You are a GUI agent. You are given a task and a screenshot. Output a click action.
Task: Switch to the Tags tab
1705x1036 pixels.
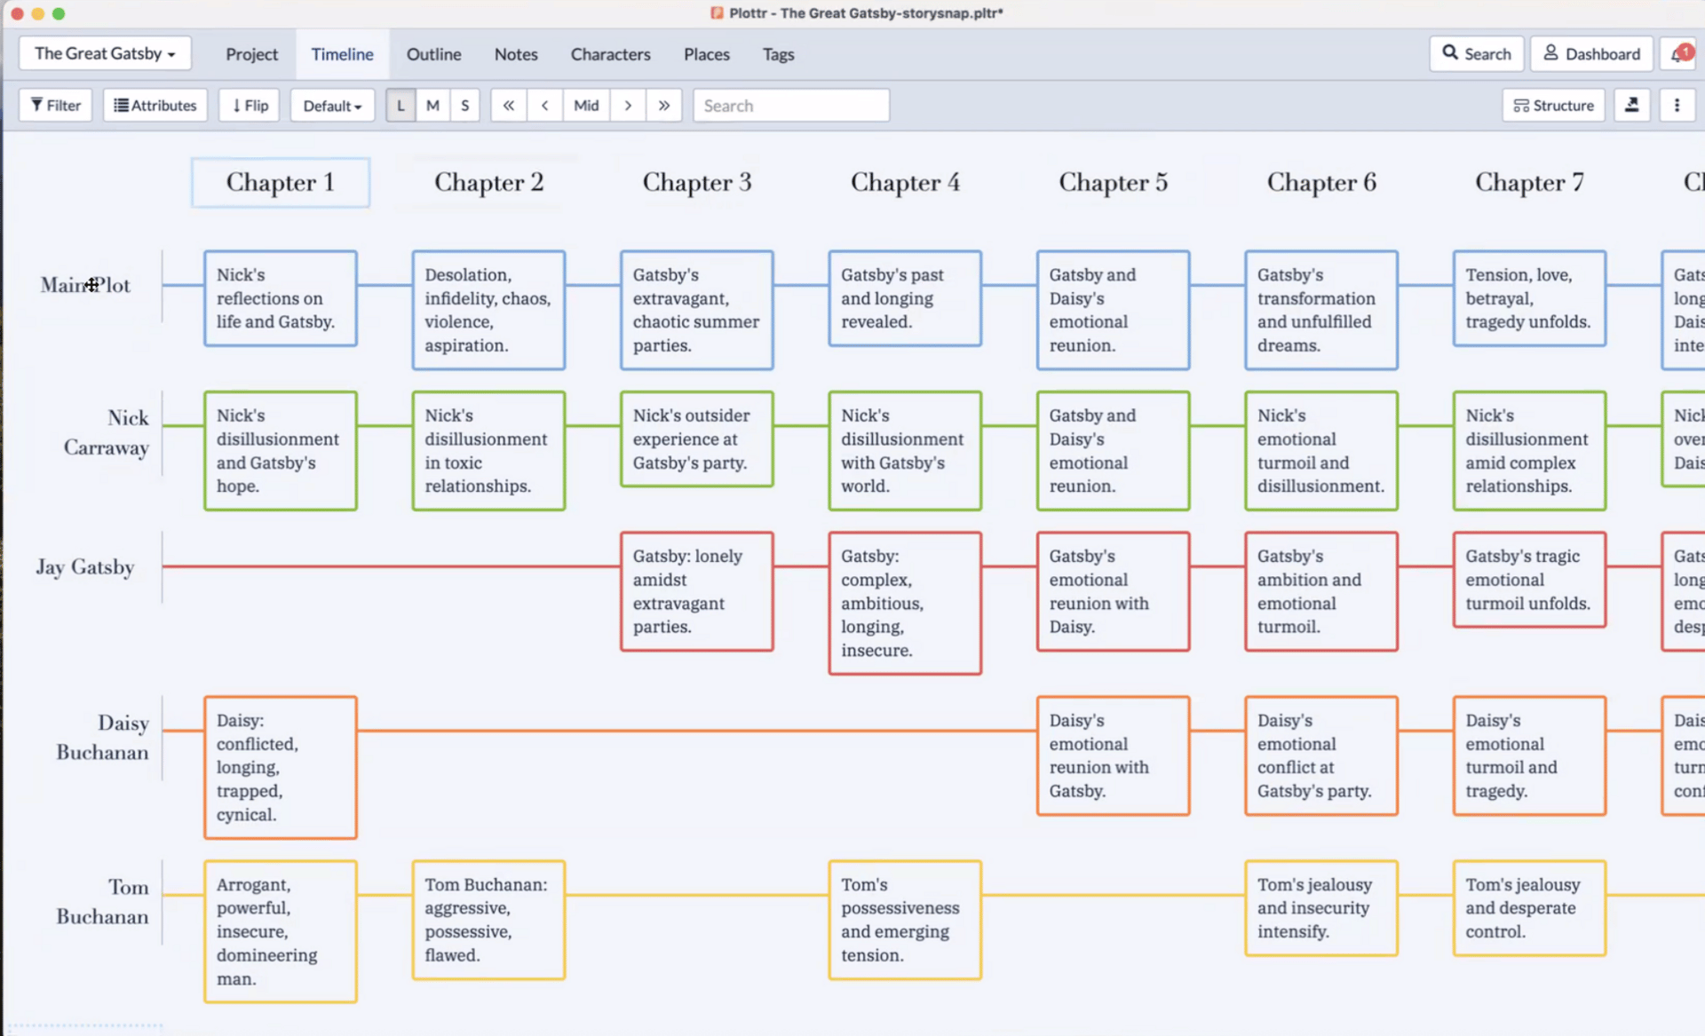pos(778,54)
